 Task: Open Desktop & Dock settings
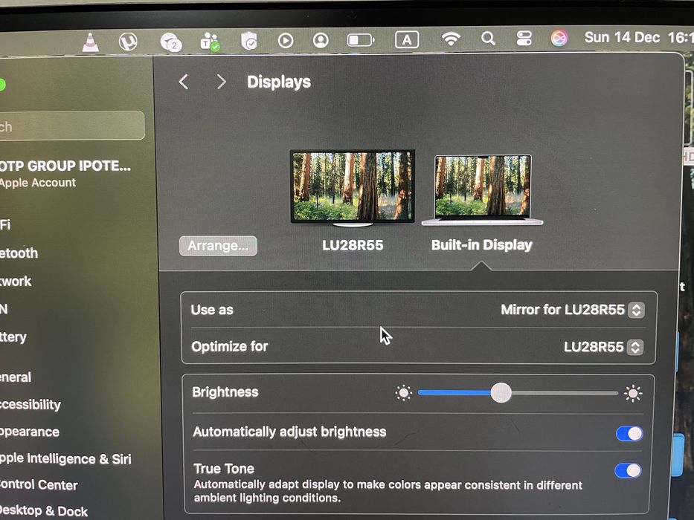(45, 511)
